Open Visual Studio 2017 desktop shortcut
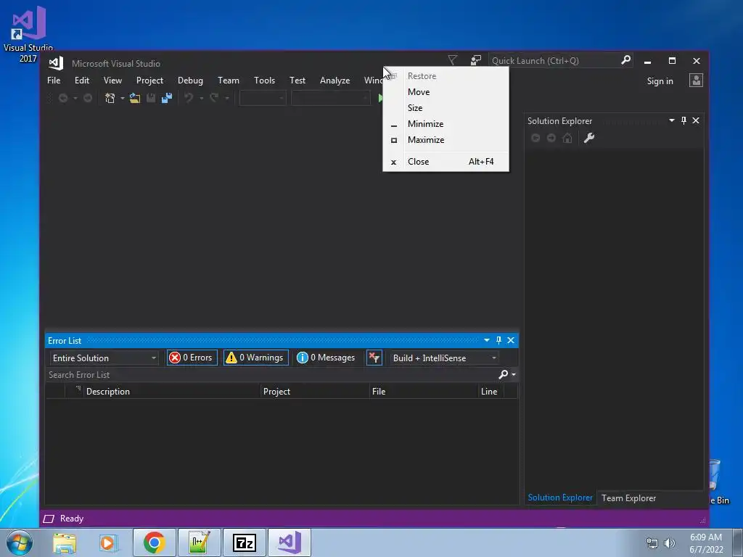Screen dimensions: 743x557 tap(28, 33)
